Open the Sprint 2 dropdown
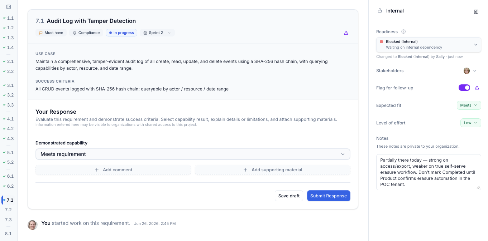 click(x=157, y=33)
